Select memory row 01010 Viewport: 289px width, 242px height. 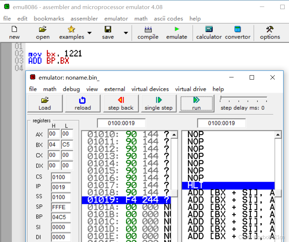[126, 134]
